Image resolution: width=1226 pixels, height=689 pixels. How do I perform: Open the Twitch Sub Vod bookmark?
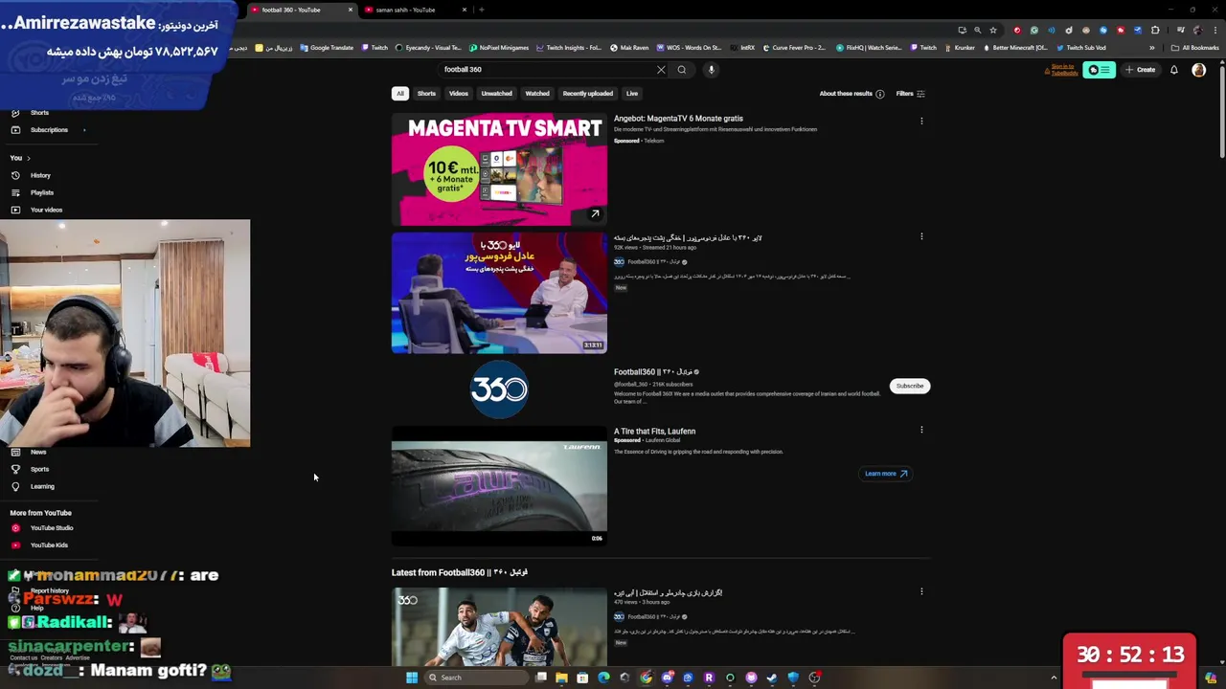pos(1081,48)
